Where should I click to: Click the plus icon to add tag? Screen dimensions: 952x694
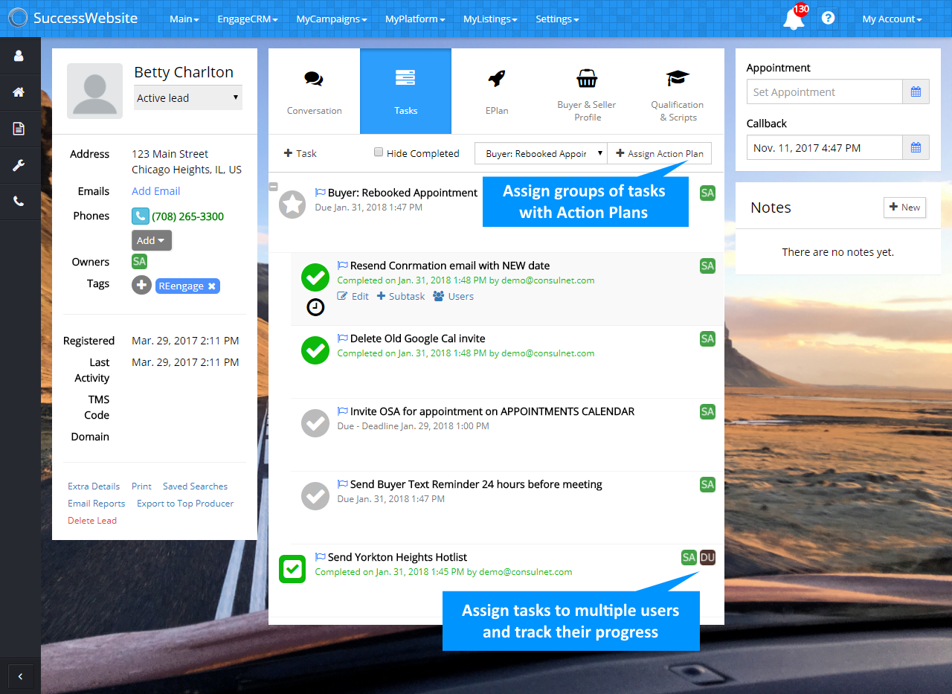[141, 286]
